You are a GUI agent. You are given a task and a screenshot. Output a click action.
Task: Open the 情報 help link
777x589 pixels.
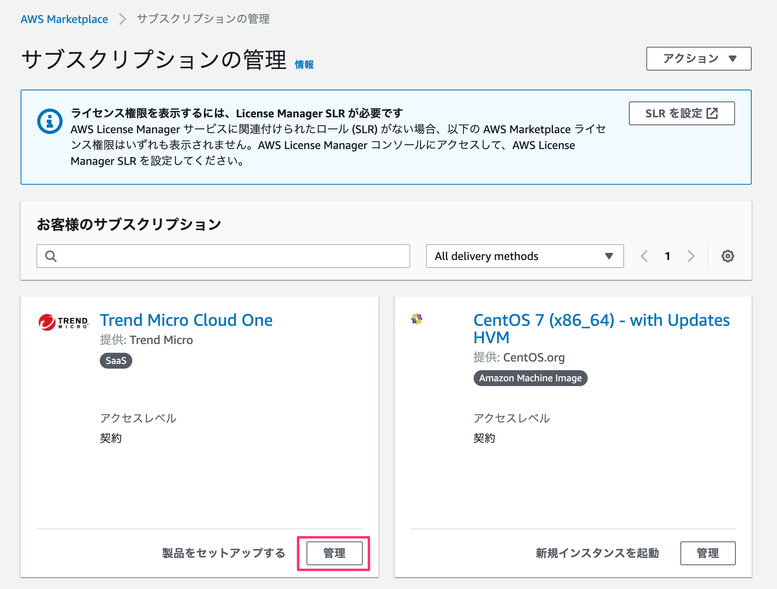(303, 64)
